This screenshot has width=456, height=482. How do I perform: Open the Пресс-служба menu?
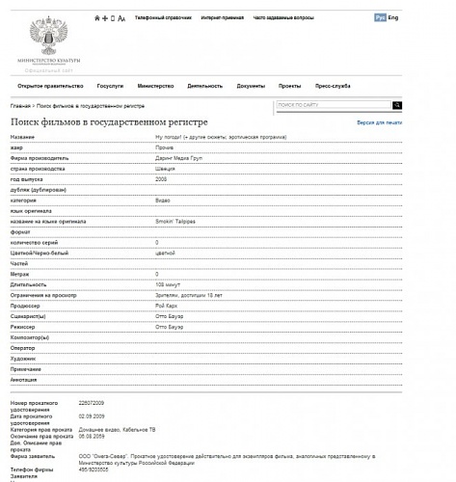[x=333, y=86]
